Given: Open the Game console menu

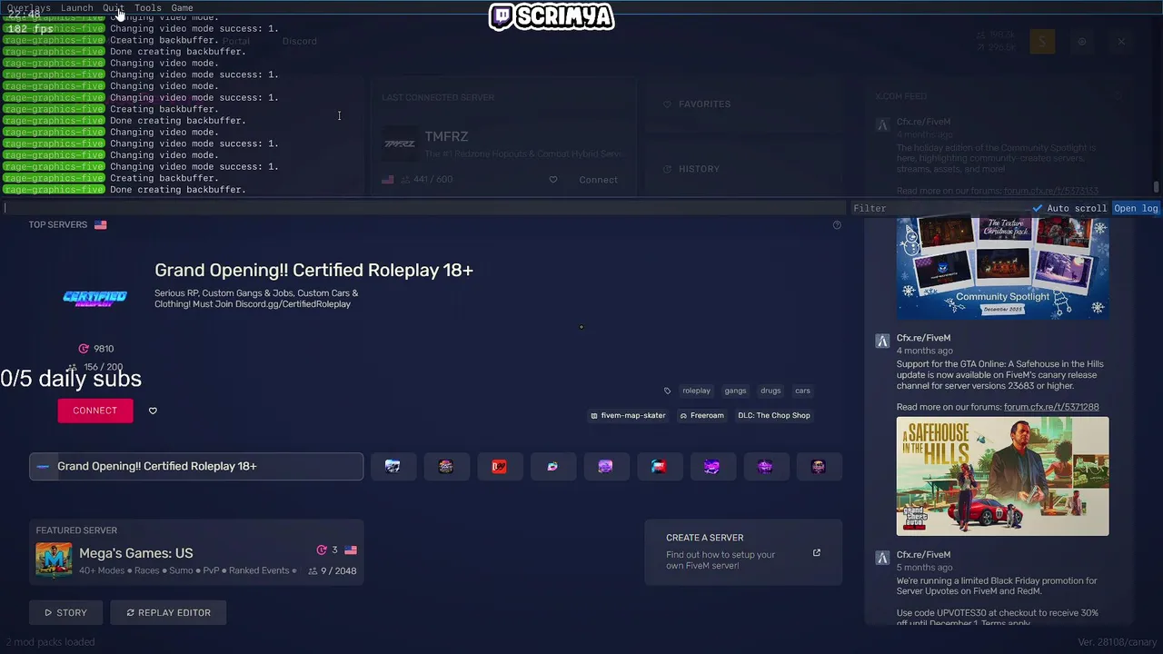Looking at the screenshot, I should [x=182, y=8].
